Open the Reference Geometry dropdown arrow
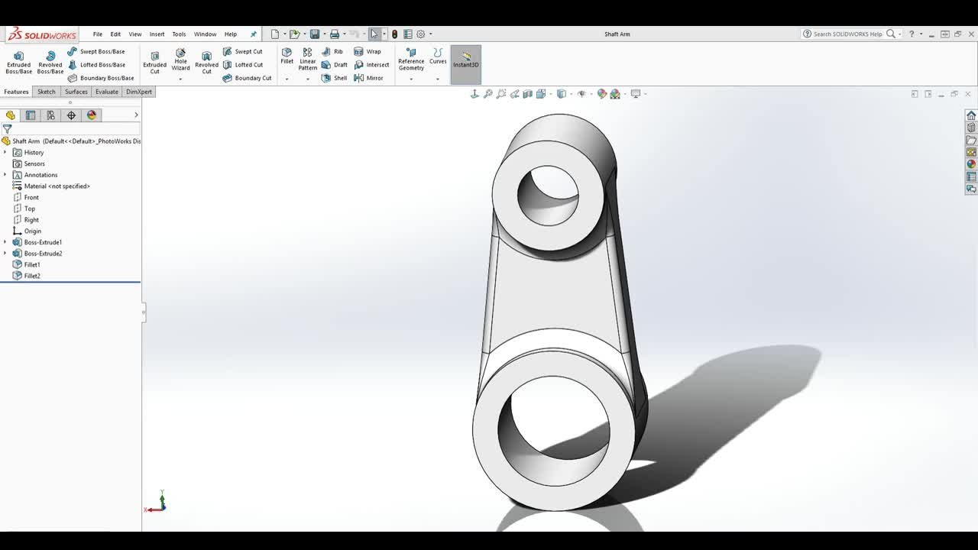Viewport: 978px width, 550px height. [411, 79]
